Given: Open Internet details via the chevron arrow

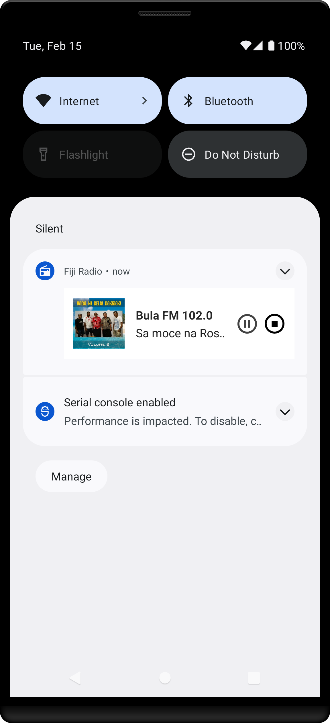Looking at the screenshot, I should click(145, 101).
